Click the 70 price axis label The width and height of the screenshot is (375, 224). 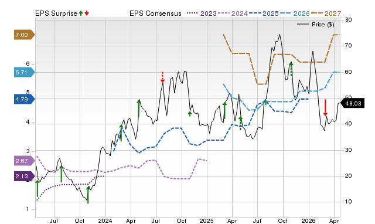pyautogui.click(x=349, y=46)
